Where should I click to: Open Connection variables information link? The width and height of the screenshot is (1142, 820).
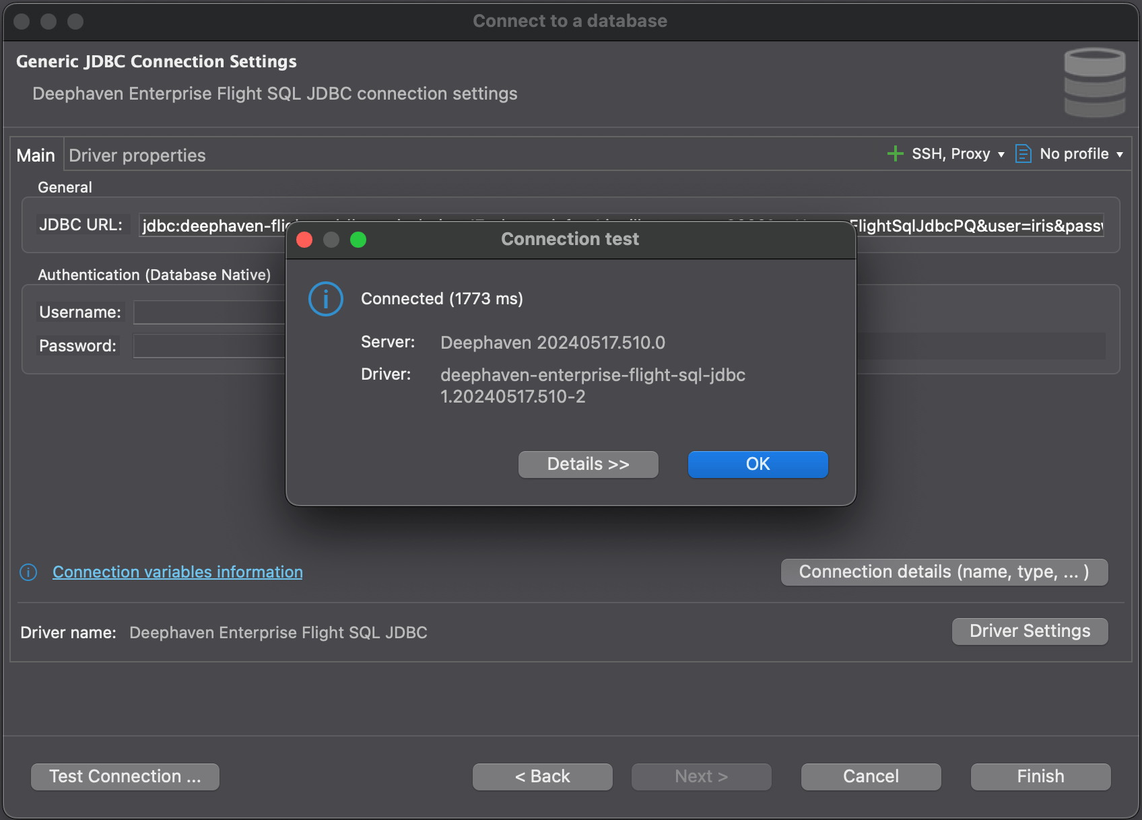point(178,572)
